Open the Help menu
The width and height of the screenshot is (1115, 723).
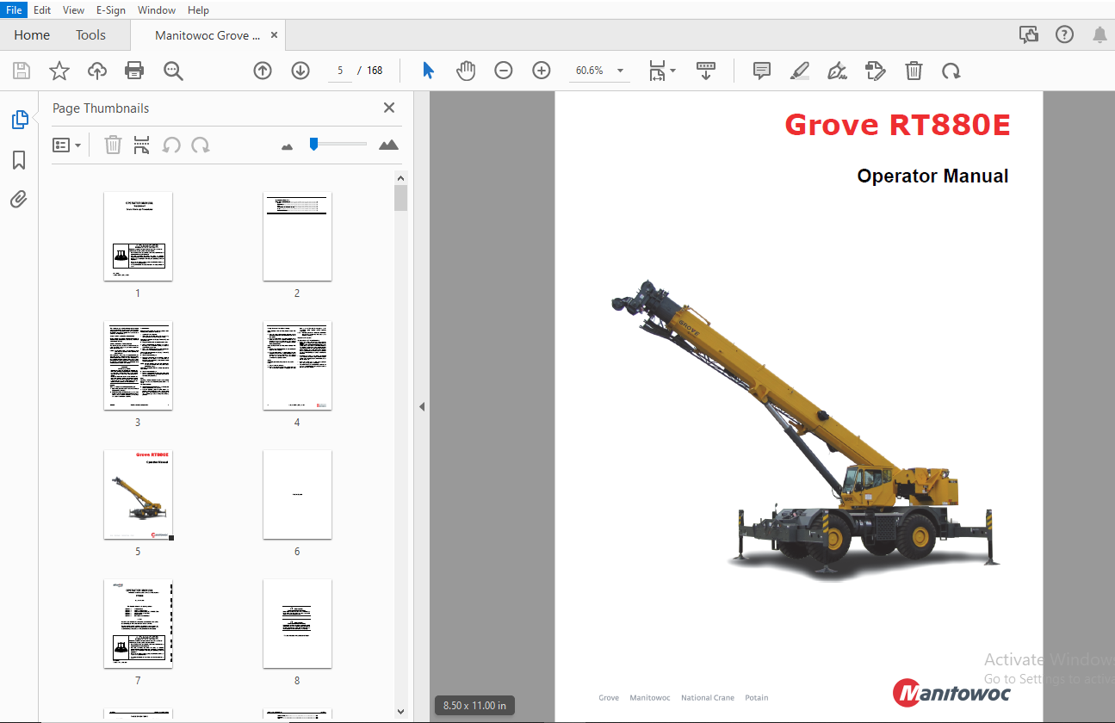click(x=198, y=10)
